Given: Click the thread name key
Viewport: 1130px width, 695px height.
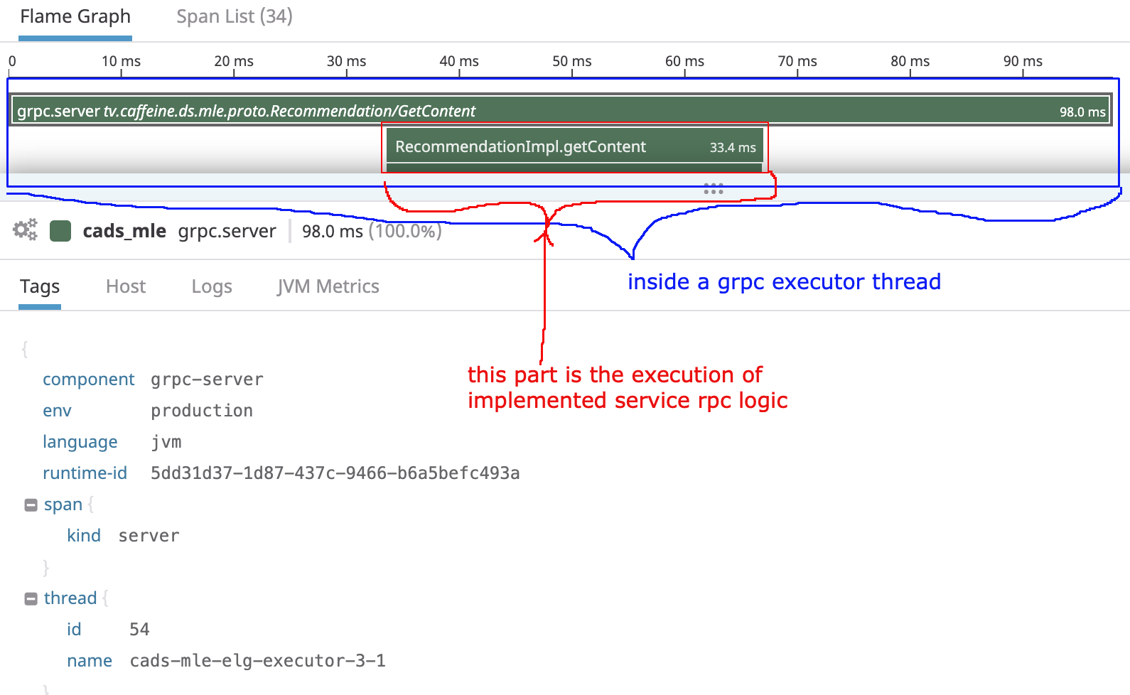Looking at the screenshot, I should pyautogui.click(x=90, y=661).
